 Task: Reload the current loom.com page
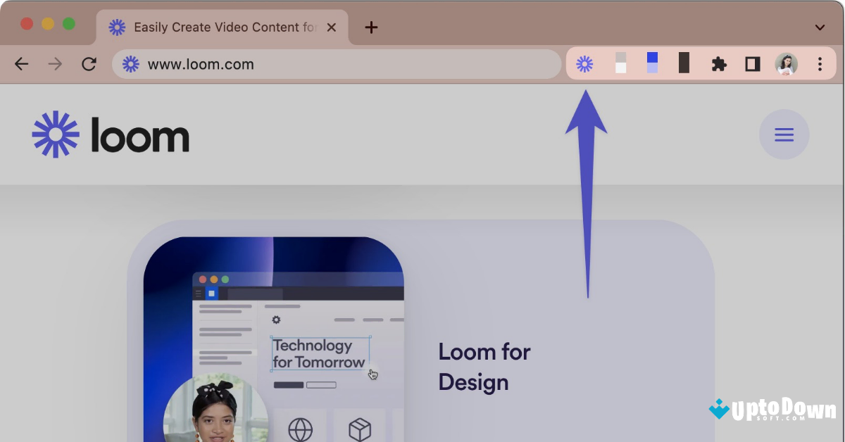(x=89, y=63)
